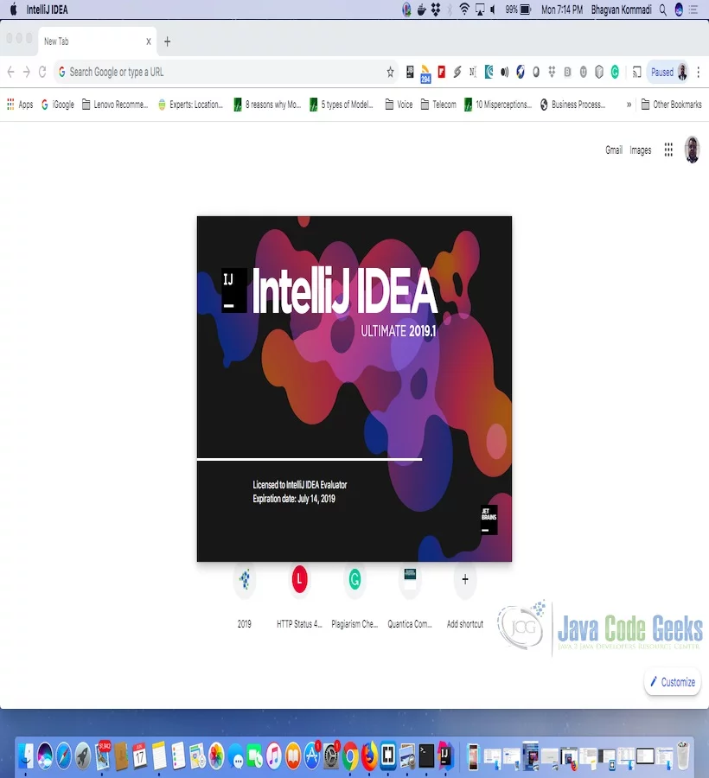This screenshot has height=778, width=709.
Task: Open the Apple menu
Action: coord(13,10)
